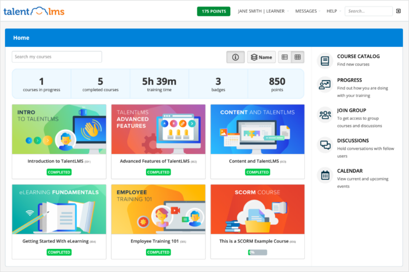
Task: Click the Search my courses field
Action: click(x=57, y=57)
